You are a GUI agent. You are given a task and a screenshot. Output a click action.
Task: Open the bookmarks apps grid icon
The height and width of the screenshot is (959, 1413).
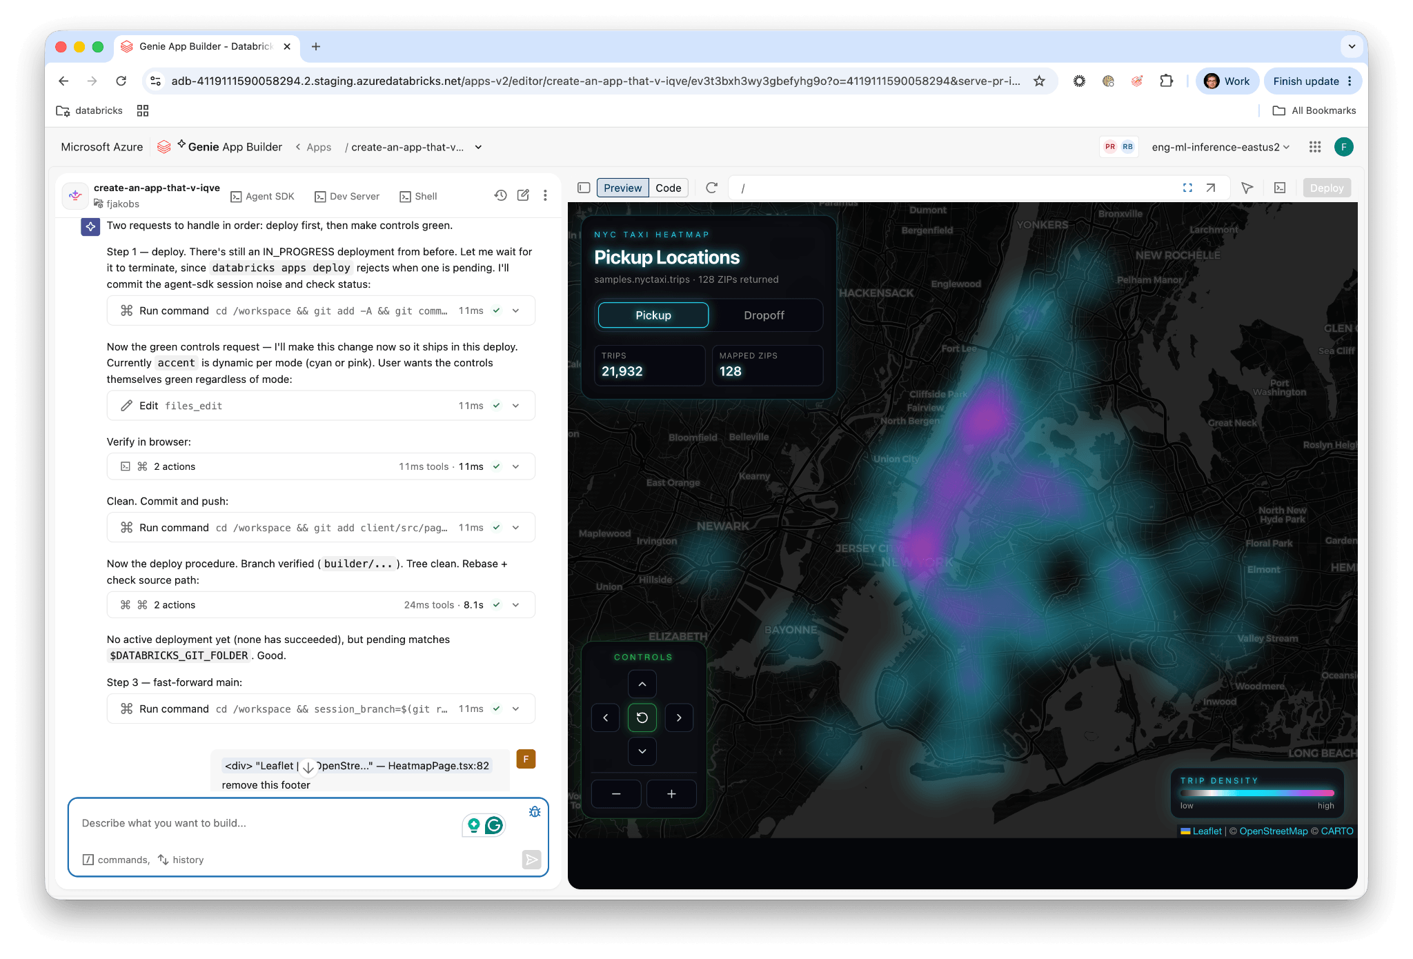click(143, 110)
